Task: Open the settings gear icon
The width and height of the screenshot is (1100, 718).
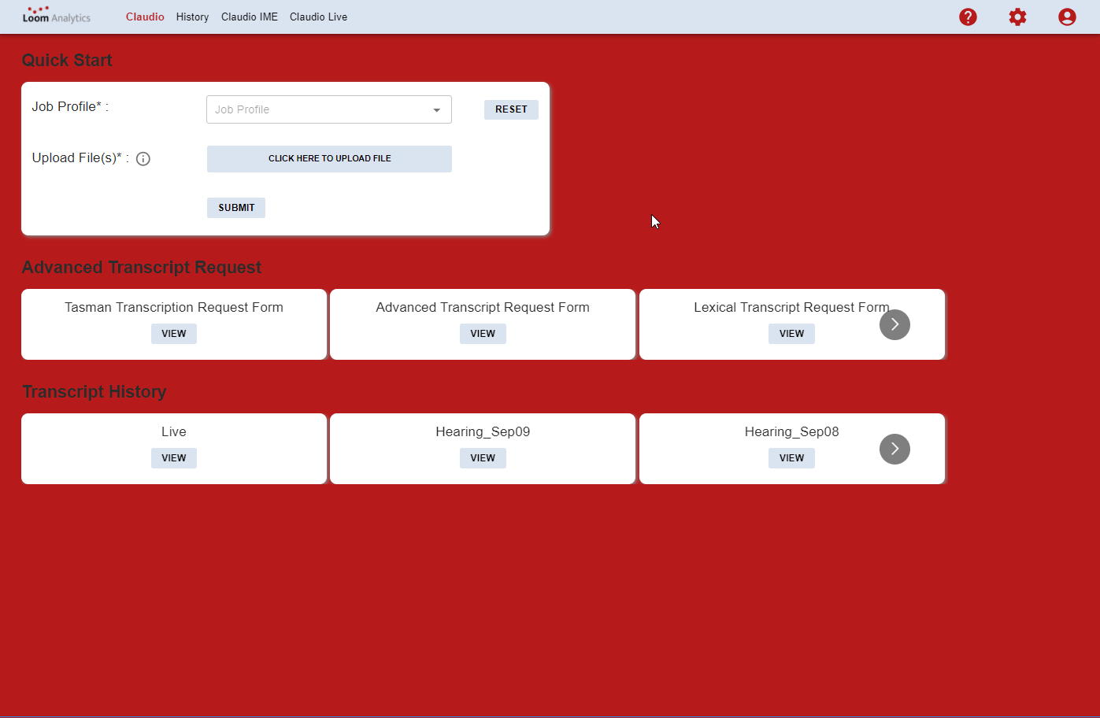Action: tap(1017, 17)
